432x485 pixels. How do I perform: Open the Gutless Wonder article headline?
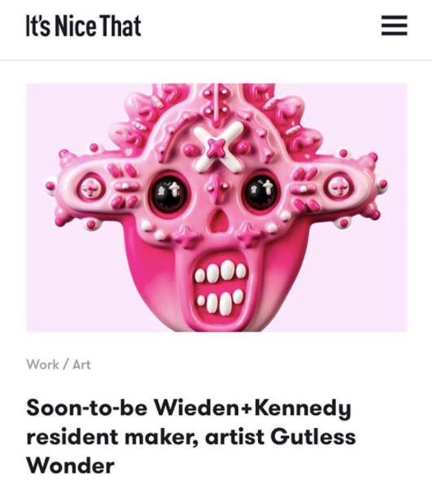coord(191,437)
